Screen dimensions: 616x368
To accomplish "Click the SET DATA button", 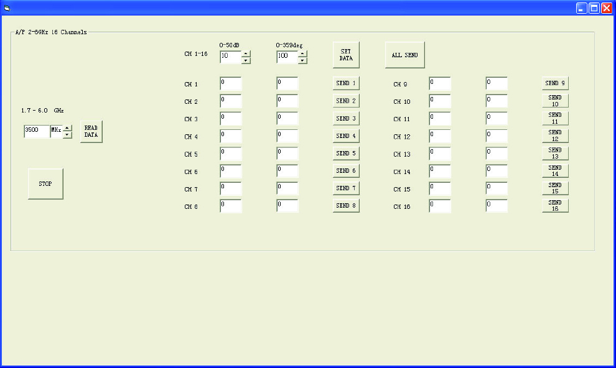I will (x=346, y=55).
